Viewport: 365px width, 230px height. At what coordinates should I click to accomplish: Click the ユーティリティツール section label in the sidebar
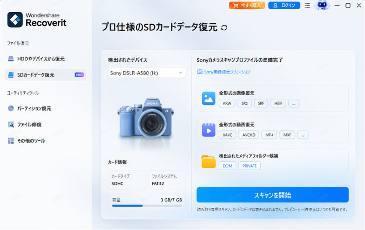click(x=23, y=93)
